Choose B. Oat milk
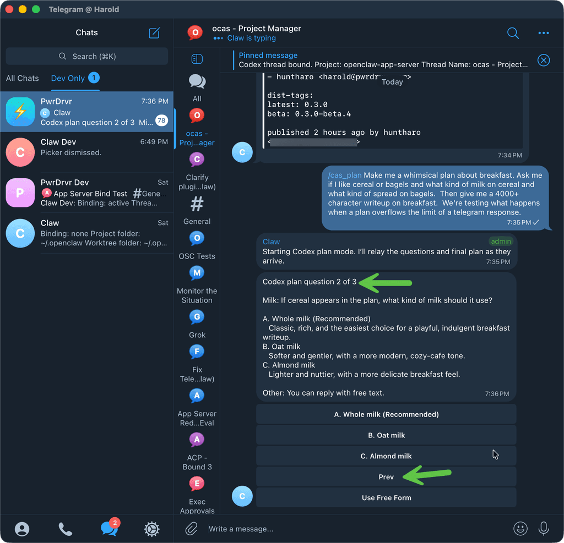 click(386, 435)
